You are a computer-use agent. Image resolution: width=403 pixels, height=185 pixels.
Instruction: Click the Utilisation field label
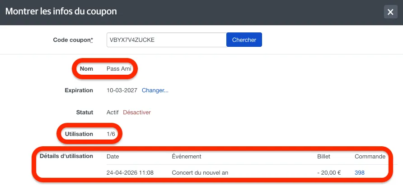coord(79,134)
